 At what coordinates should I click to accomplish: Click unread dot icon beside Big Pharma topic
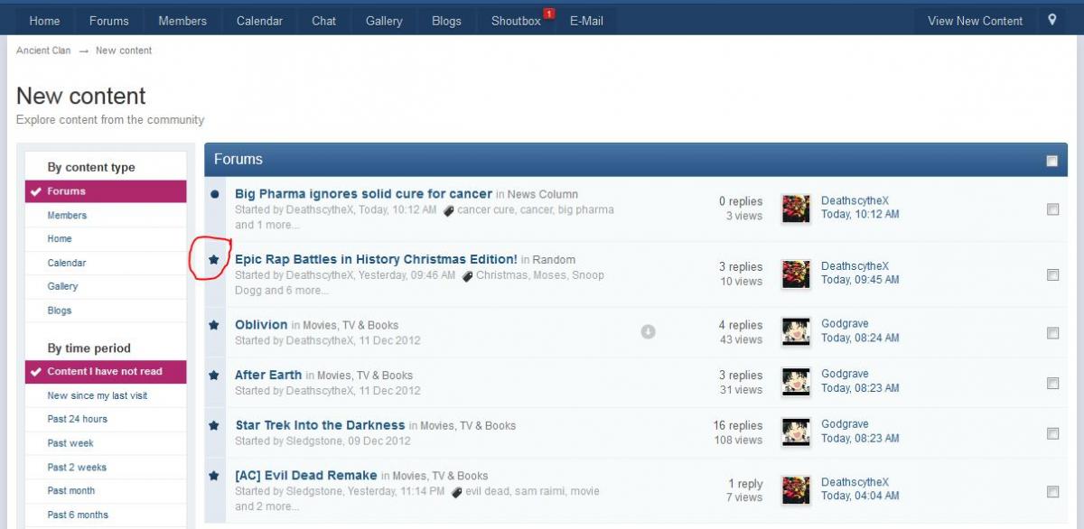[214, 194]
